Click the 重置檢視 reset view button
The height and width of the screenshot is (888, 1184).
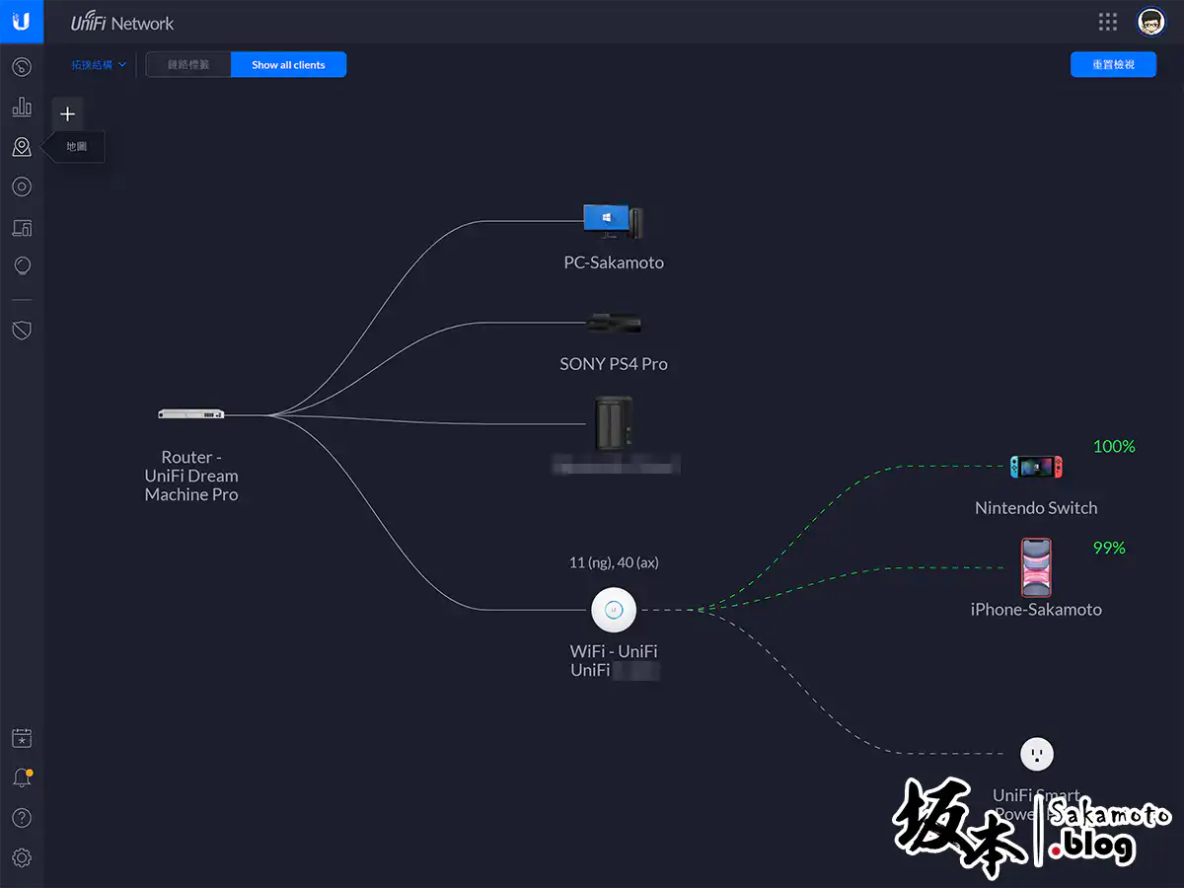(x=1113, y=65)
